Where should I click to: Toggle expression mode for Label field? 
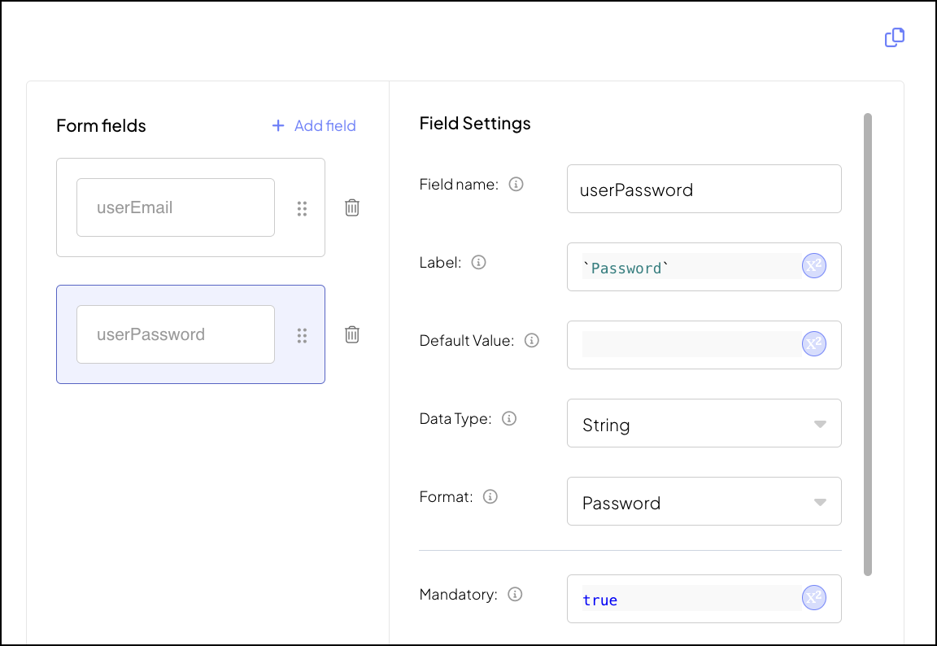814,267
